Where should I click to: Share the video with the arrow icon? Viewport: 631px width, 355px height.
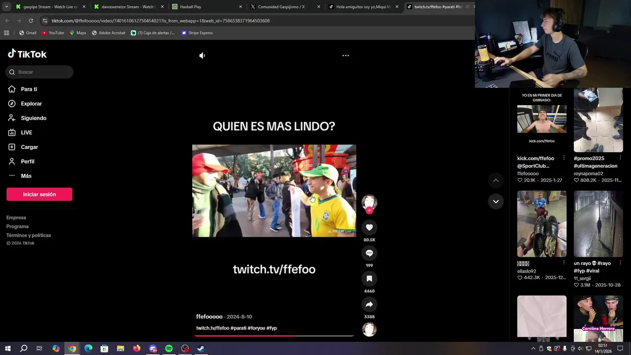point(369,304)
